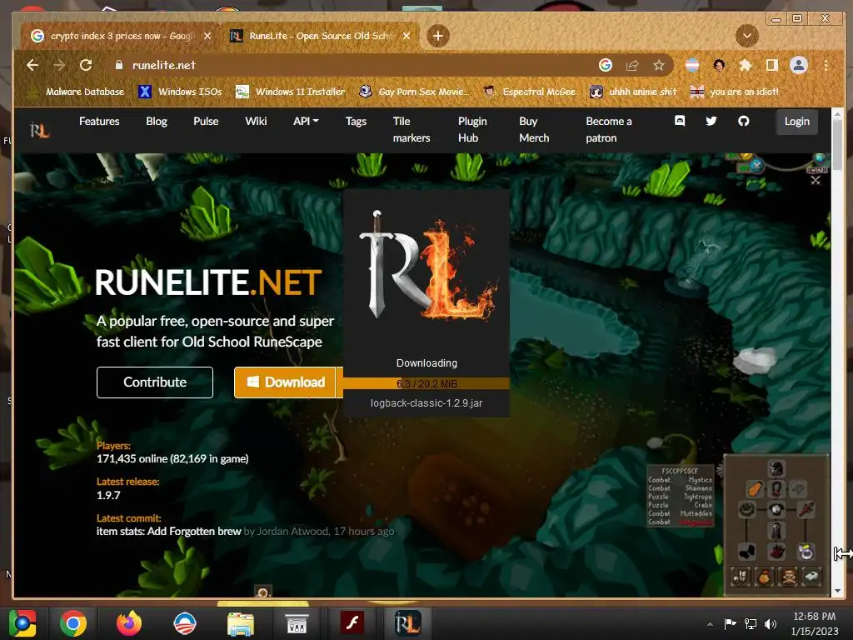
Task: Click the RuneLite logo in navbar
Action: tap(40, 129)
